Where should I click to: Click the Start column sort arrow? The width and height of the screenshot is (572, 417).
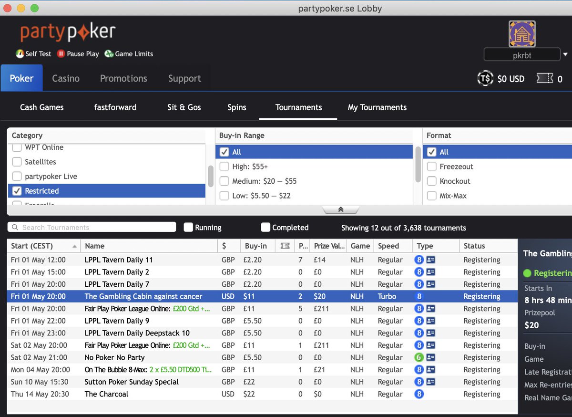(x=74, y=246)
